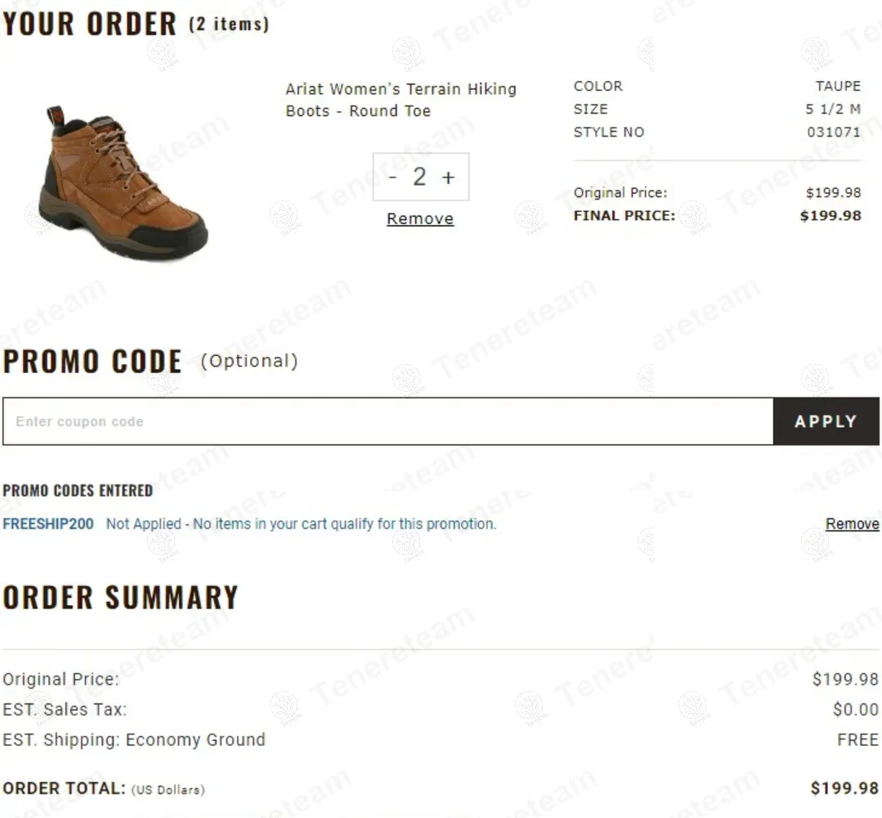
Task: Increase boot quantity with the plus button
Action: click(x=448, y=178)
